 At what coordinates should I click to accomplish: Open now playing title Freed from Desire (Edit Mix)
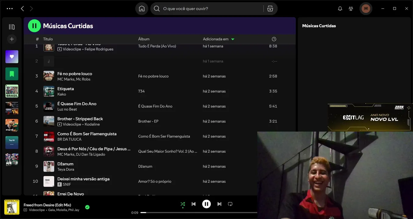tap(47, 205)
